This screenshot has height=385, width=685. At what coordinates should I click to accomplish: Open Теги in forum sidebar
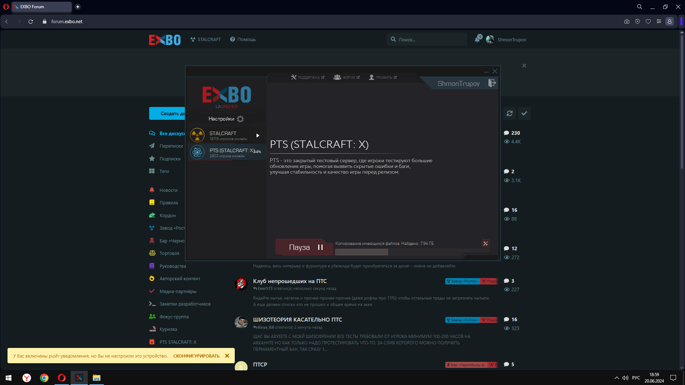click(x=159, y=171)
